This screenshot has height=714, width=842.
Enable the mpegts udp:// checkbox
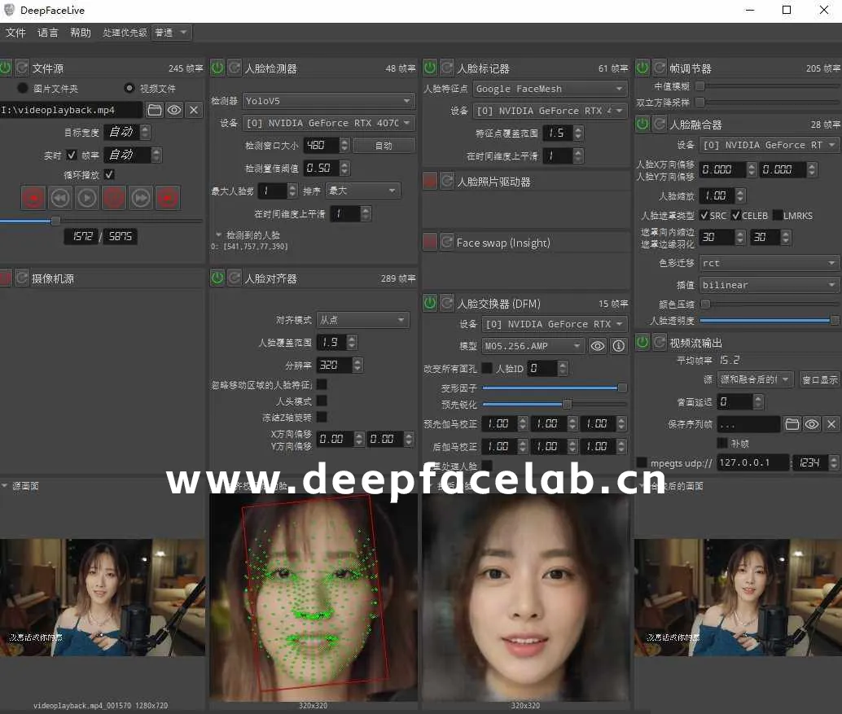click(x=641, y=462)
